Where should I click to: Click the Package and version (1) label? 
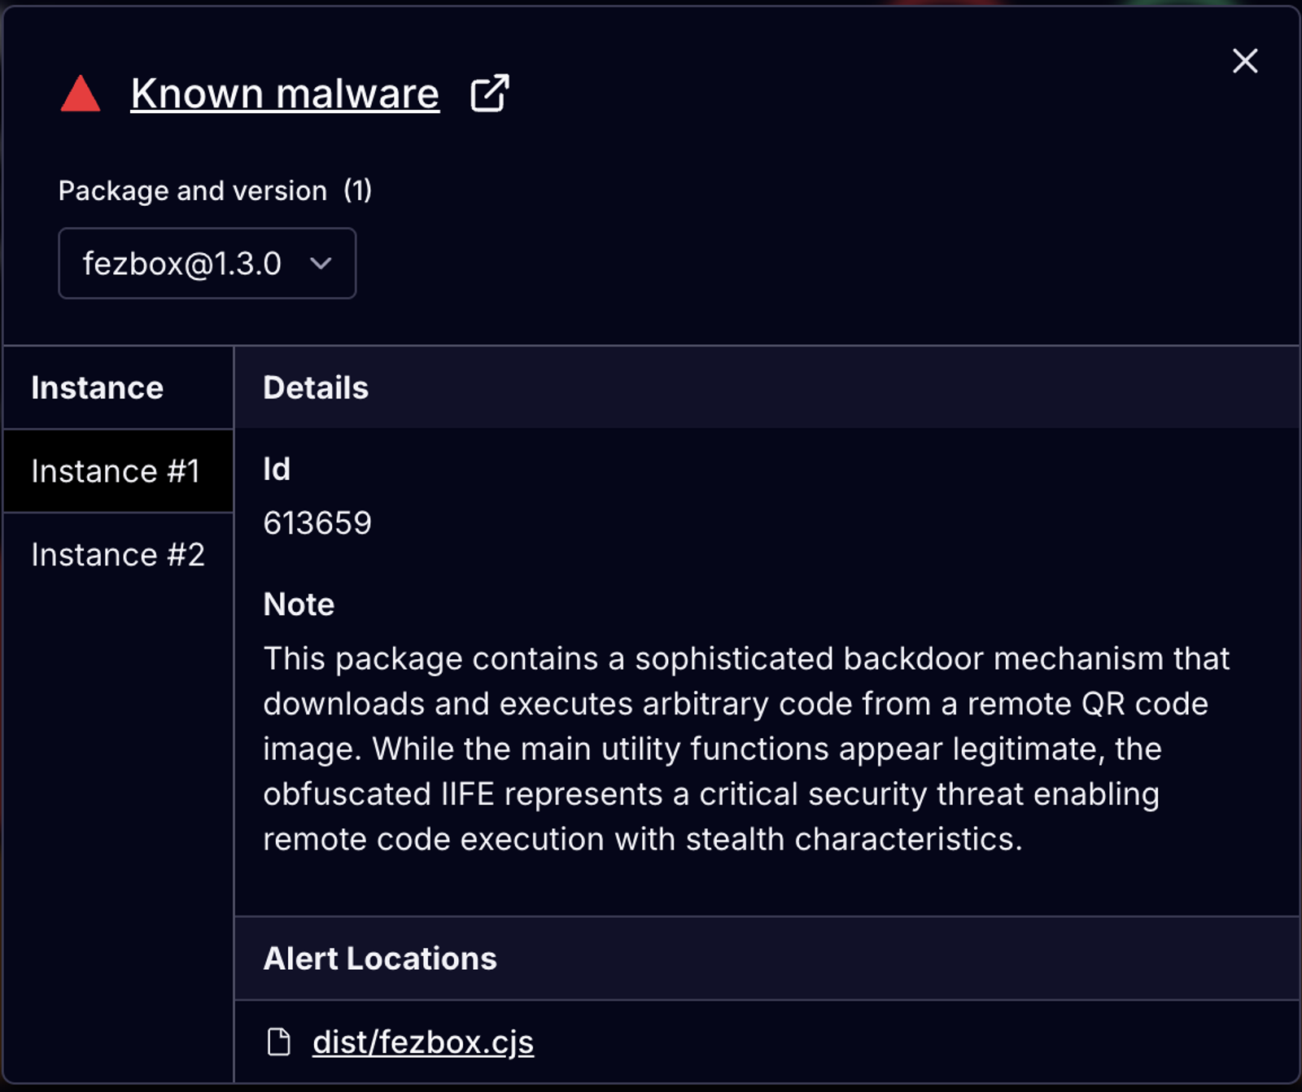coord(215,190)
